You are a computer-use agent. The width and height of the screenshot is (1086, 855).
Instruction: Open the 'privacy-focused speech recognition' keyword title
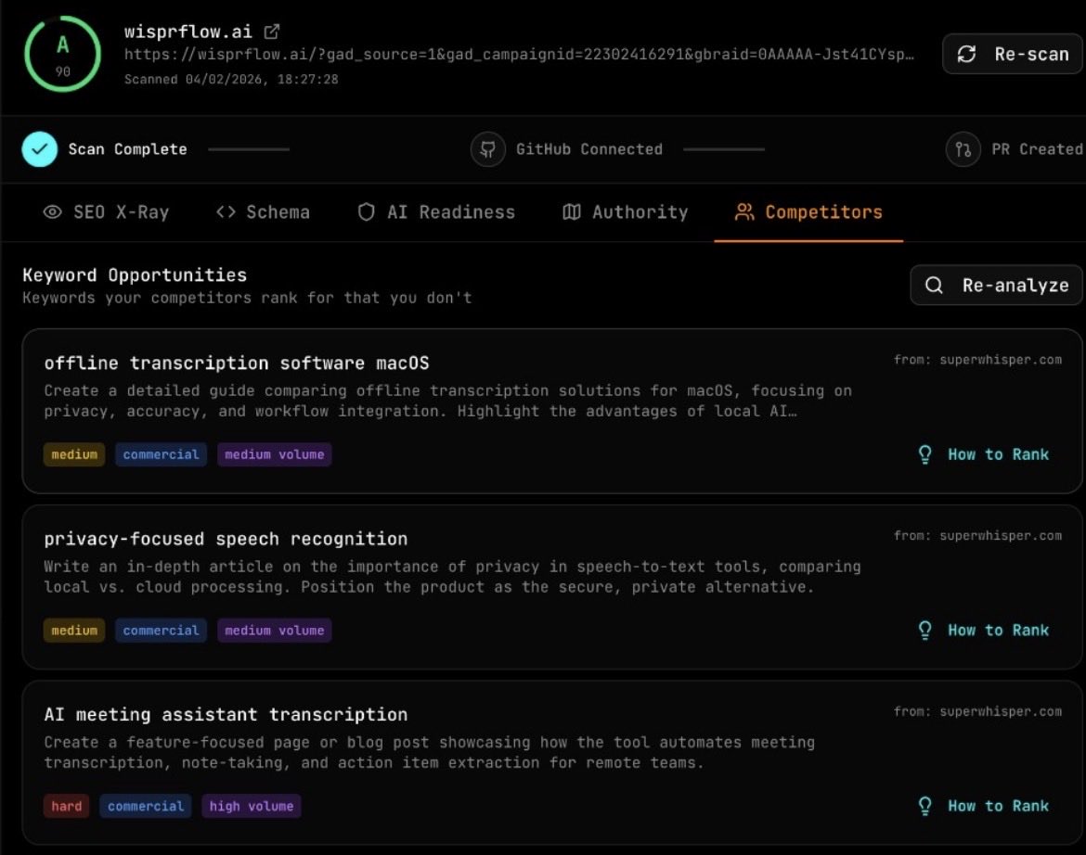pyautogui.click(x=226, y=539)
